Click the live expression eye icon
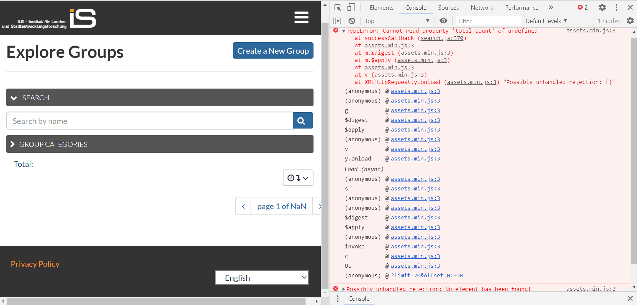The width and height of the screenshot is (637, 305). [x=443, y=21]
